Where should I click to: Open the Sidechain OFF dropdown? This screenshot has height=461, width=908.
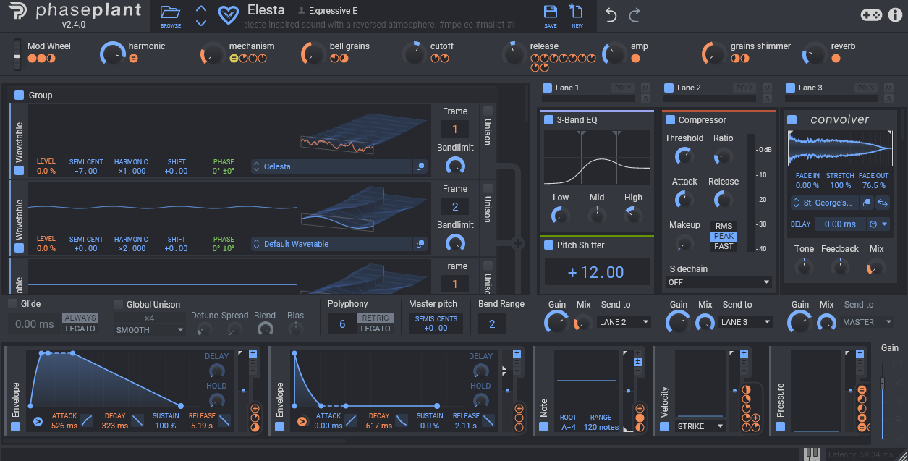tap(718, 282)
